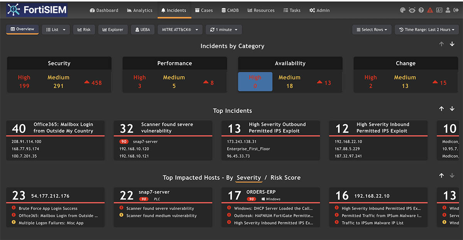Viewport: 463px width, 240px height.
Task: Open the contact card icon
Action: coord(439,10)
